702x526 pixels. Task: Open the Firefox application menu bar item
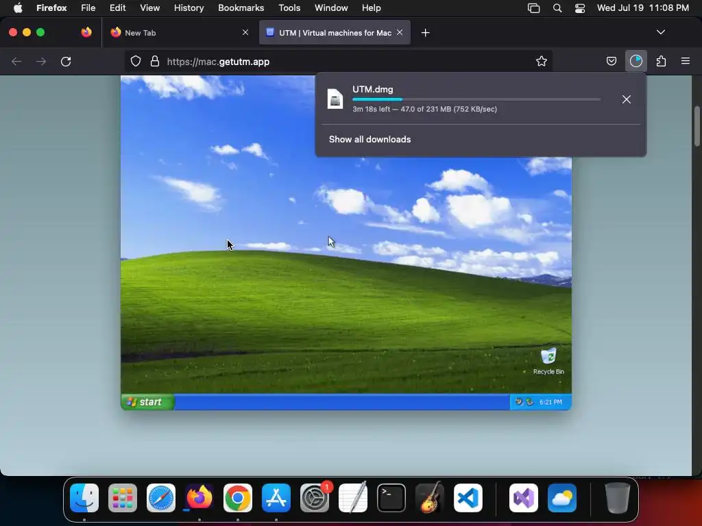(x=51, y=8)
